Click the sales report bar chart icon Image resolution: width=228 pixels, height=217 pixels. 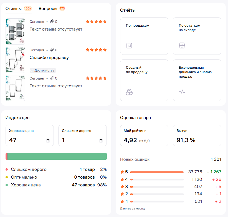(x=129, y=46)
